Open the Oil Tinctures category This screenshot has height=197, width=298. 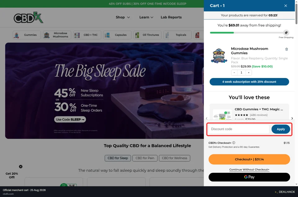(x=147, y=35)
